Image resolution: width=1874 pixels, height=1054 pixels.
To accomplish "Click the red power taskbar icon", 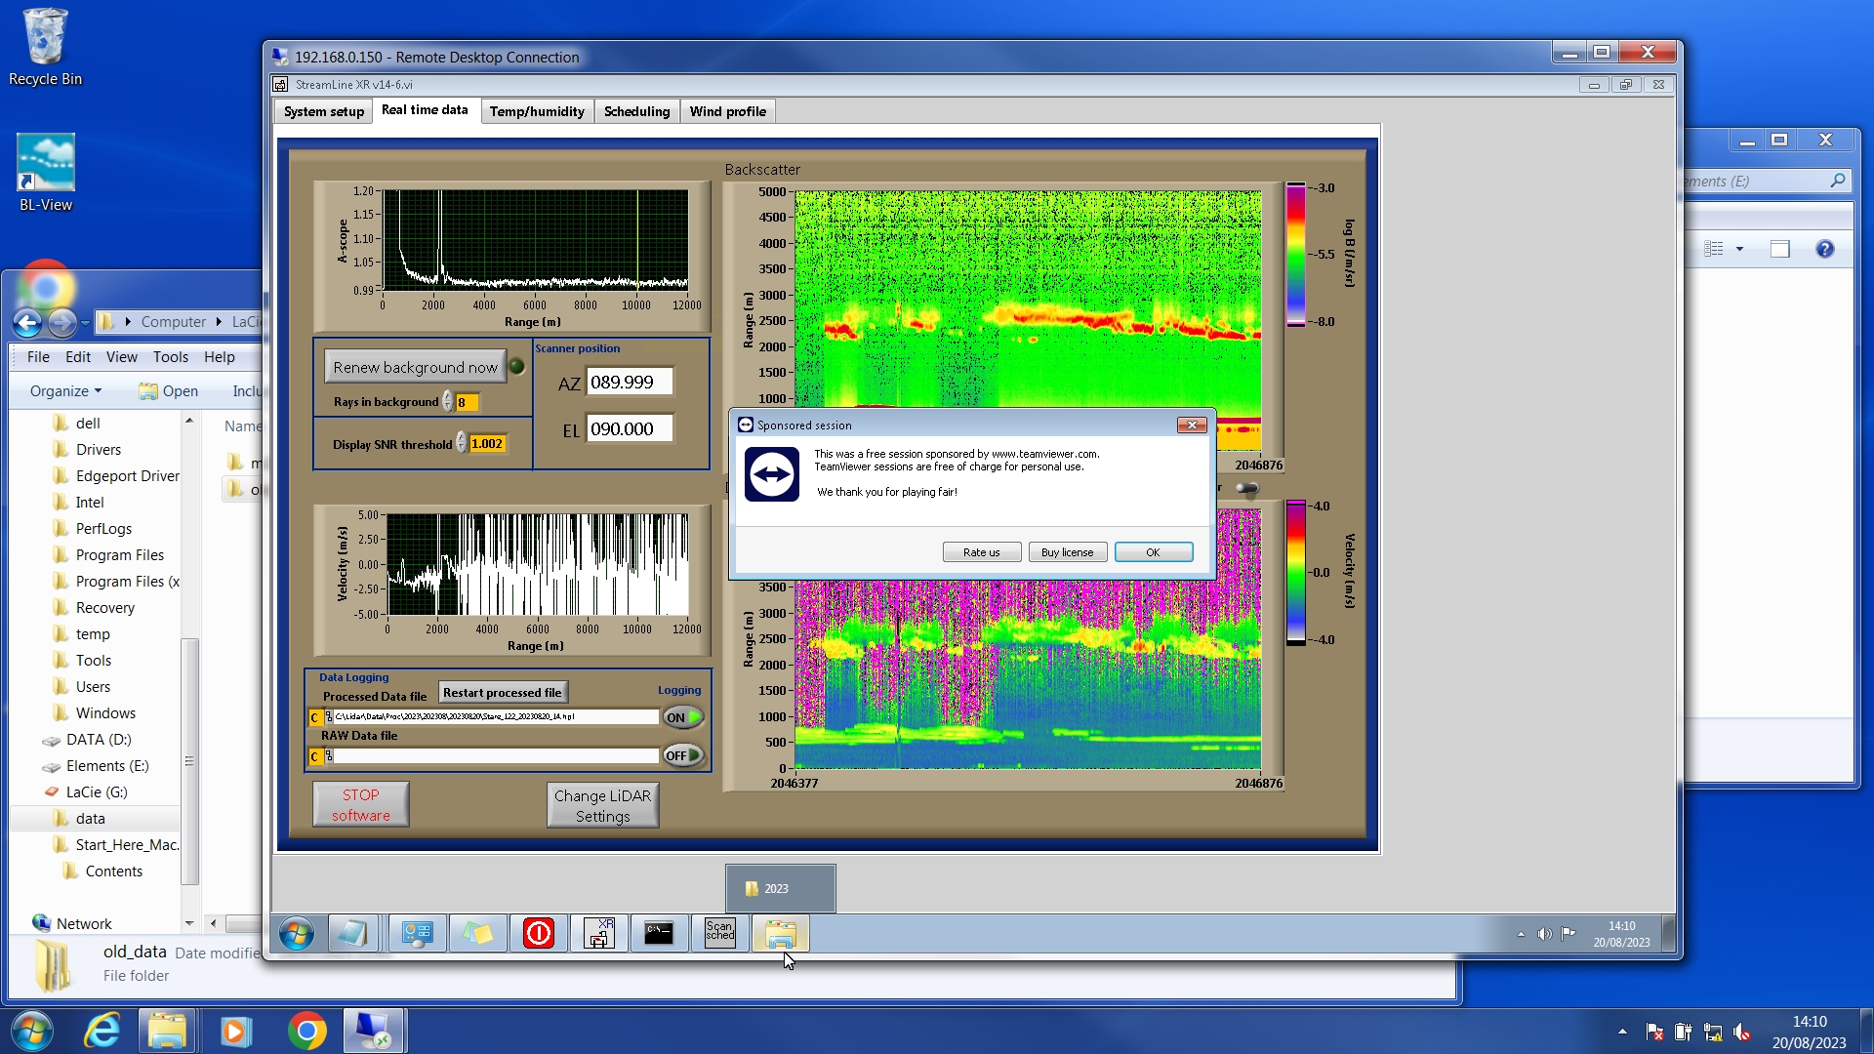I will 538,934.
